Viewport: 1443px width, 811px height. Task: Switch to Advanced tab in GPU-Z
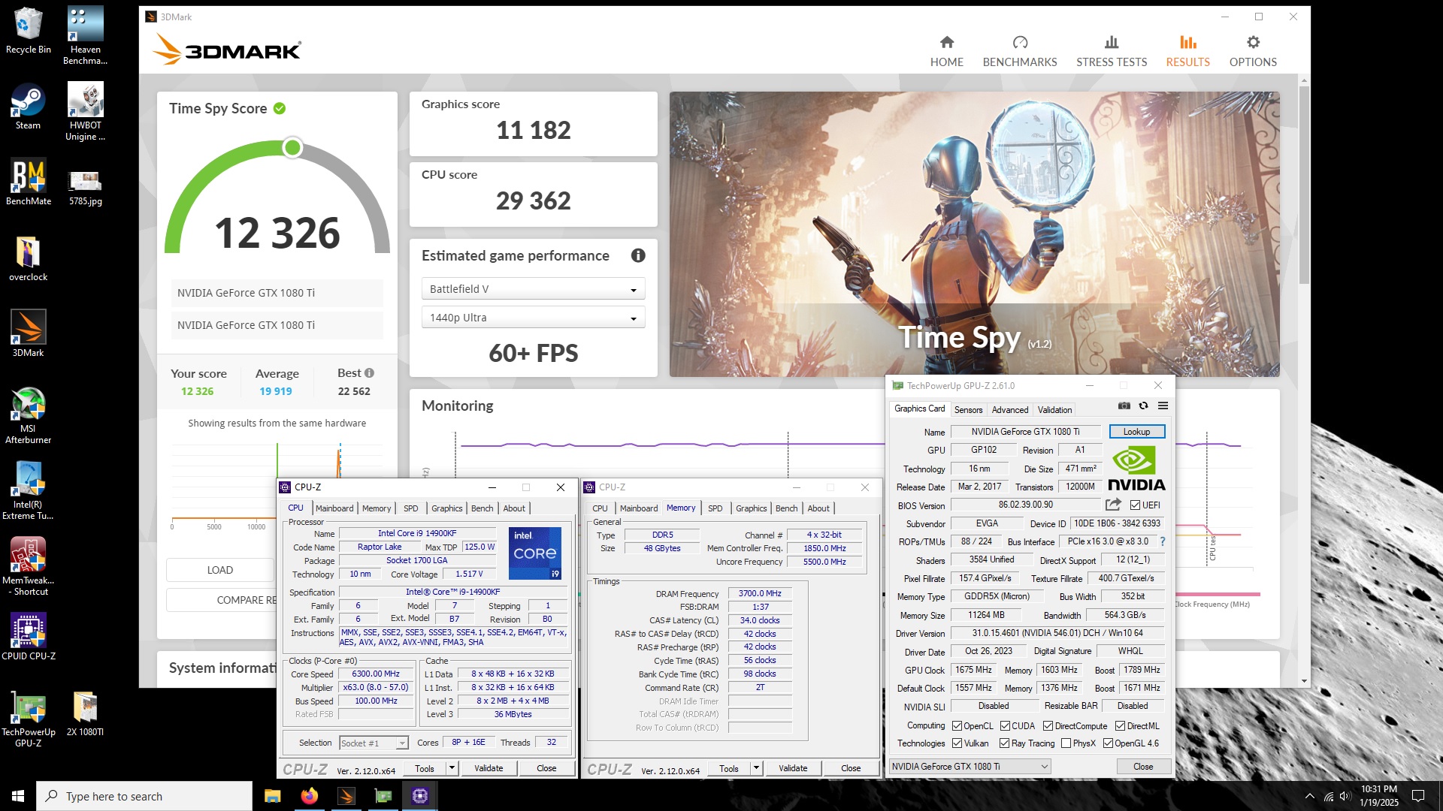[1009, 410]
